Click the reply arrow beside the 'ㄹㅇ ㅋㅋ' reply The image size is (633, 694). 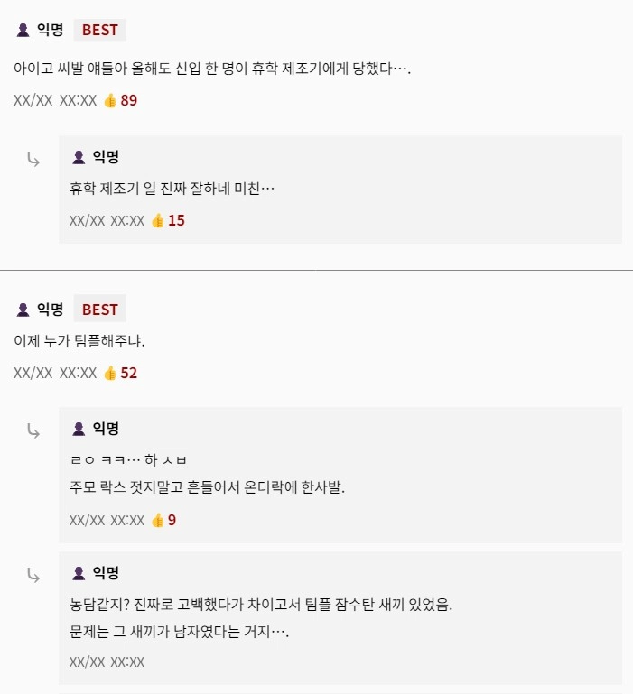coord(33,430)
